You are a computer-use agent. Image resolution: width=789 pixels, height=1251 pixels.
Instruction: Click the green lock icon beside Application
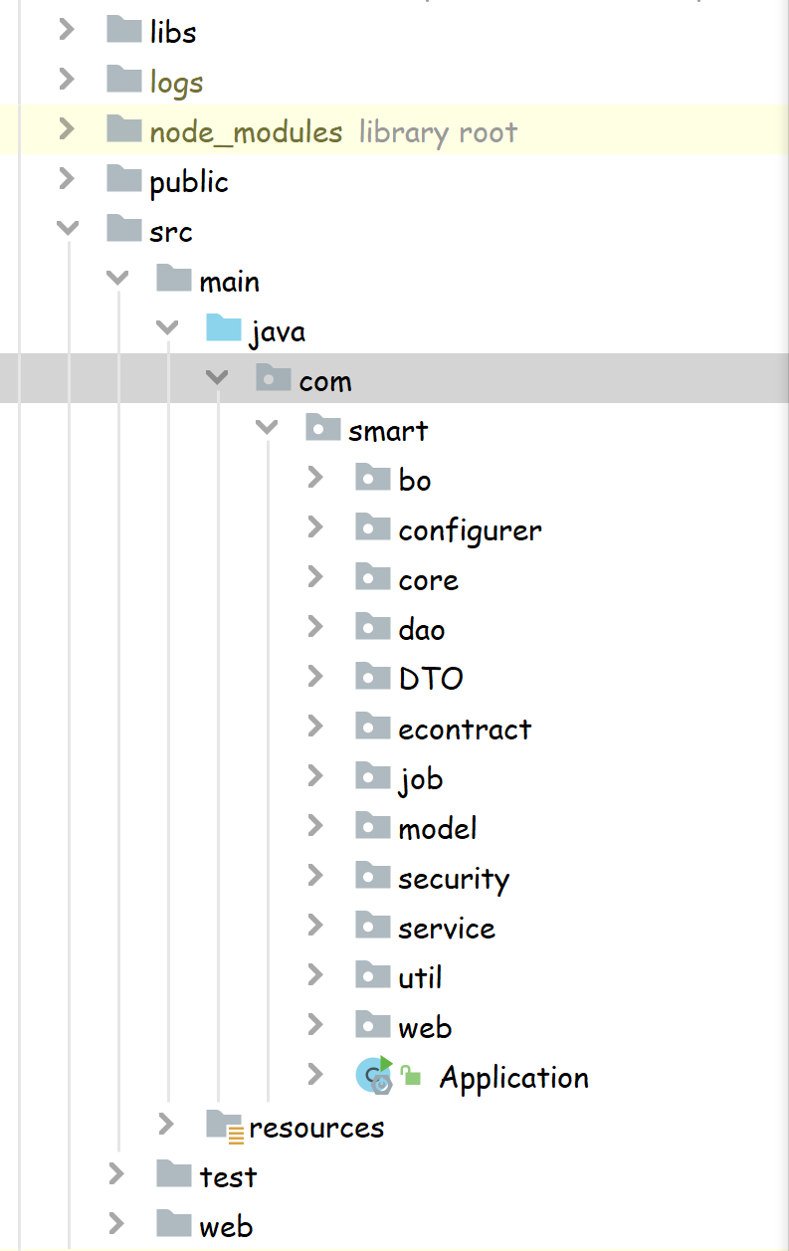(x=411, y=1077)
